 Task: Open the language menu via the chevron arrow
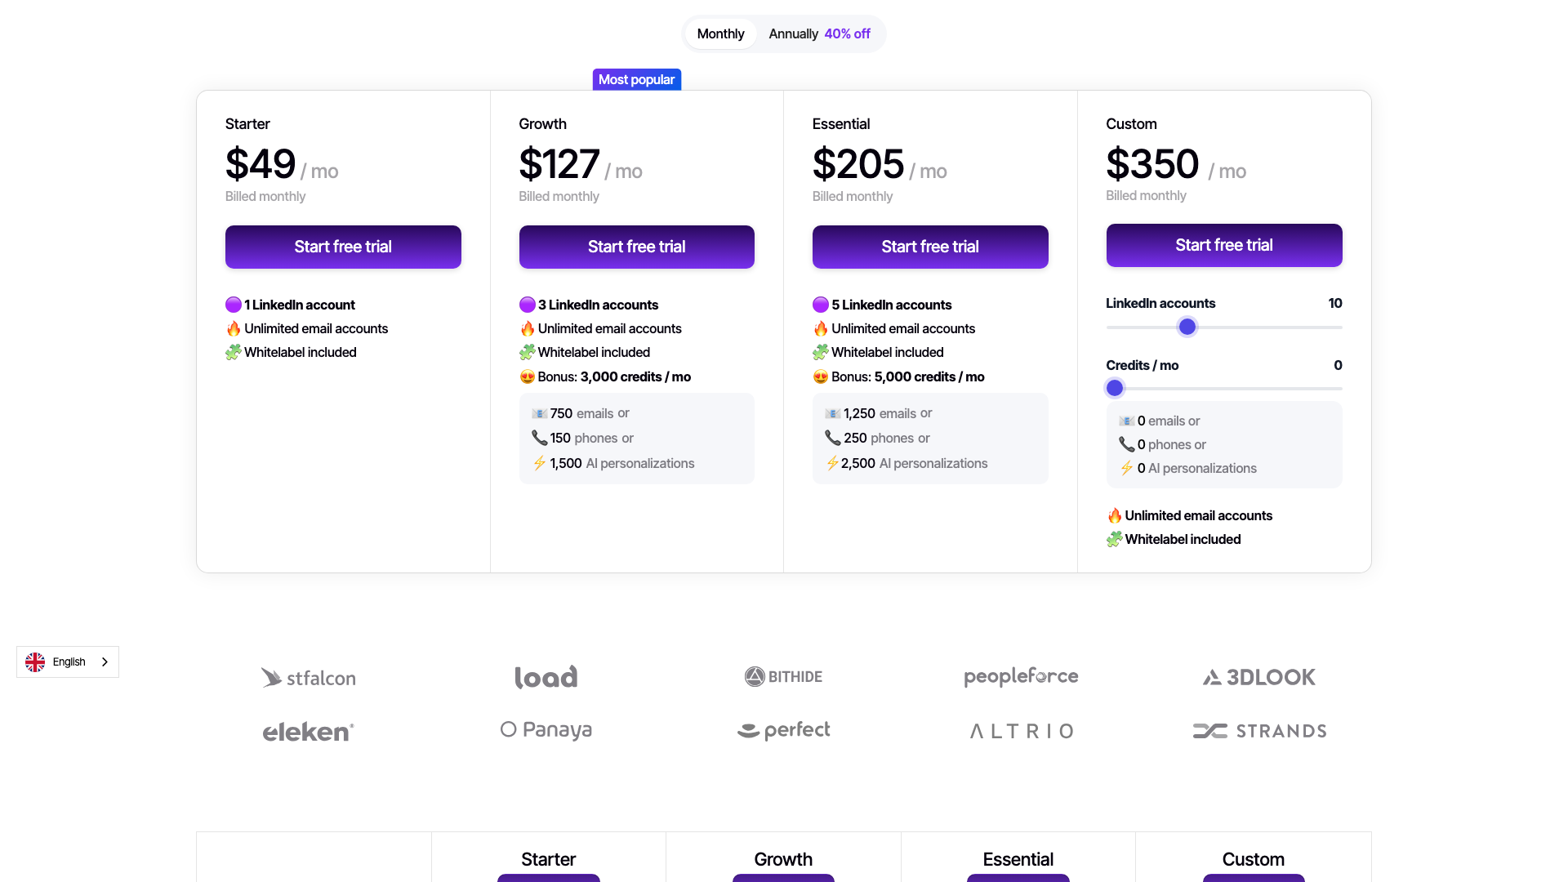(x=105, y=661)
